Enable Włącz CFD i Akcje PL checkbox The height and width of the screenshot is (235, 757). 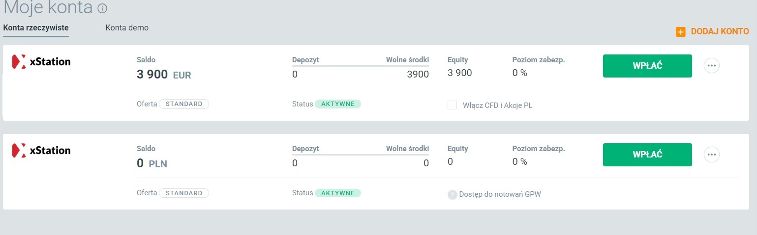point(452,105)
